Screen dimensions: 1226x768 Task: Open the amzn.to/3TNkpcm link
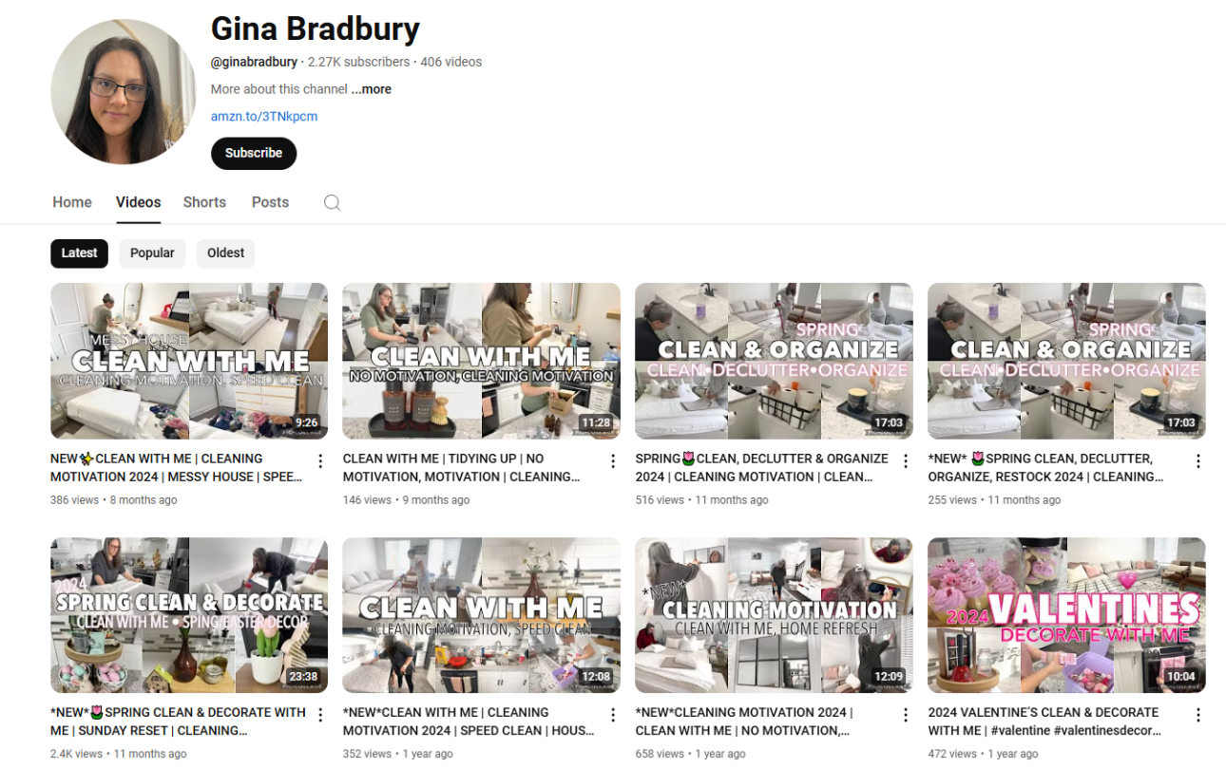(x=264, y=117)
